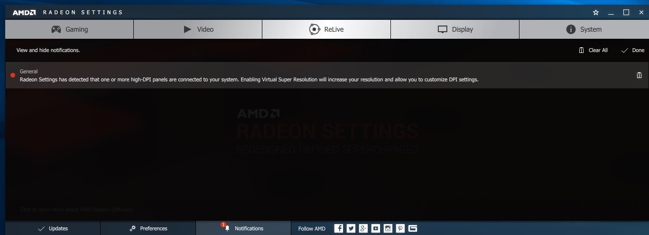Click the 'View and hide notifications.' text

[x=48, y=50]
